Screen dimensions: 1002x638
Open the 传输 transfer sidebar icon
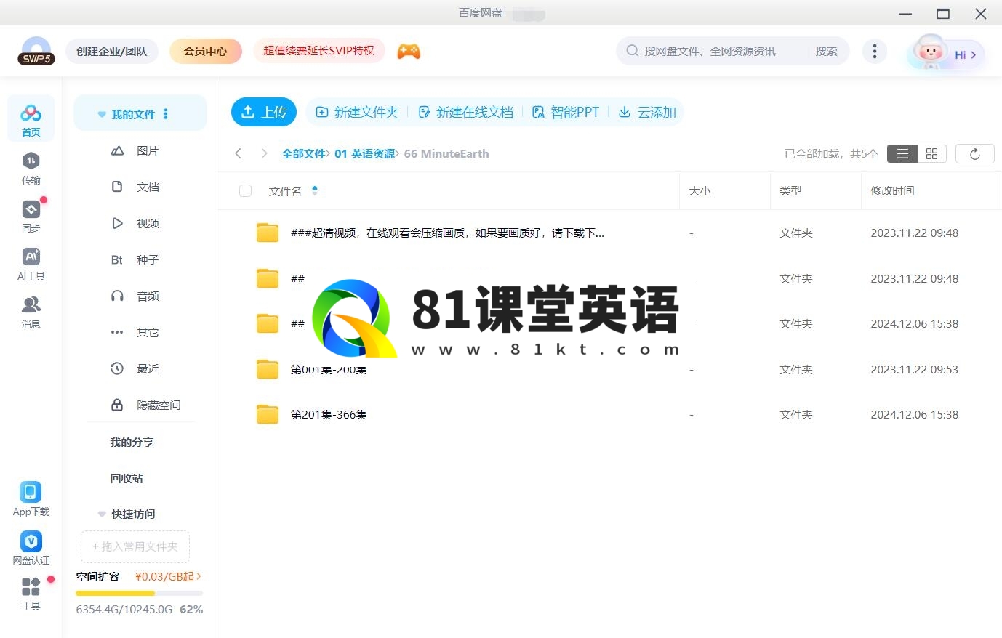31,168
